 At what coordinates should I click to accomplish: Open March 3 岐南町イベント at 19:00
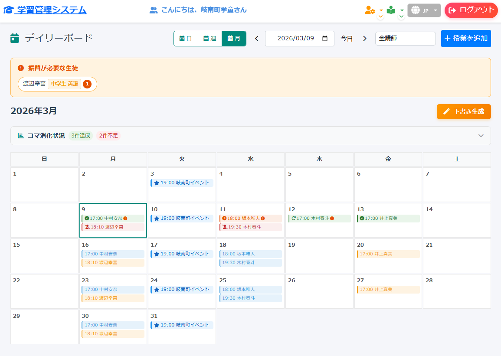pyautogui.click(x=182, y=183)
